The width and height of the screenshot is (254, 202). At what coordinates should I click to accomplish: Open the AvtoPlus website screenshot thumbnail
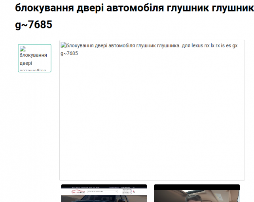tap(104, 193)
